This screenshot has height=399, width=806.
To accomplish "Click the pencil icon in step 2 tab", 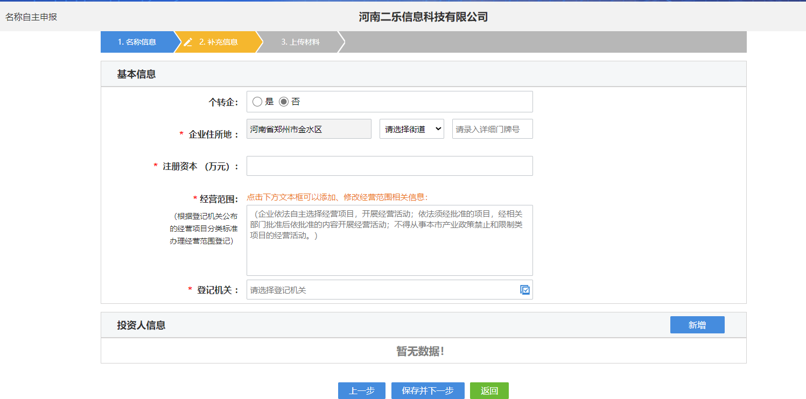I will 188,42.
